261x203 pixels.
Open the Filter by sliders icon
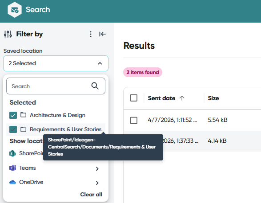[8, 34]
